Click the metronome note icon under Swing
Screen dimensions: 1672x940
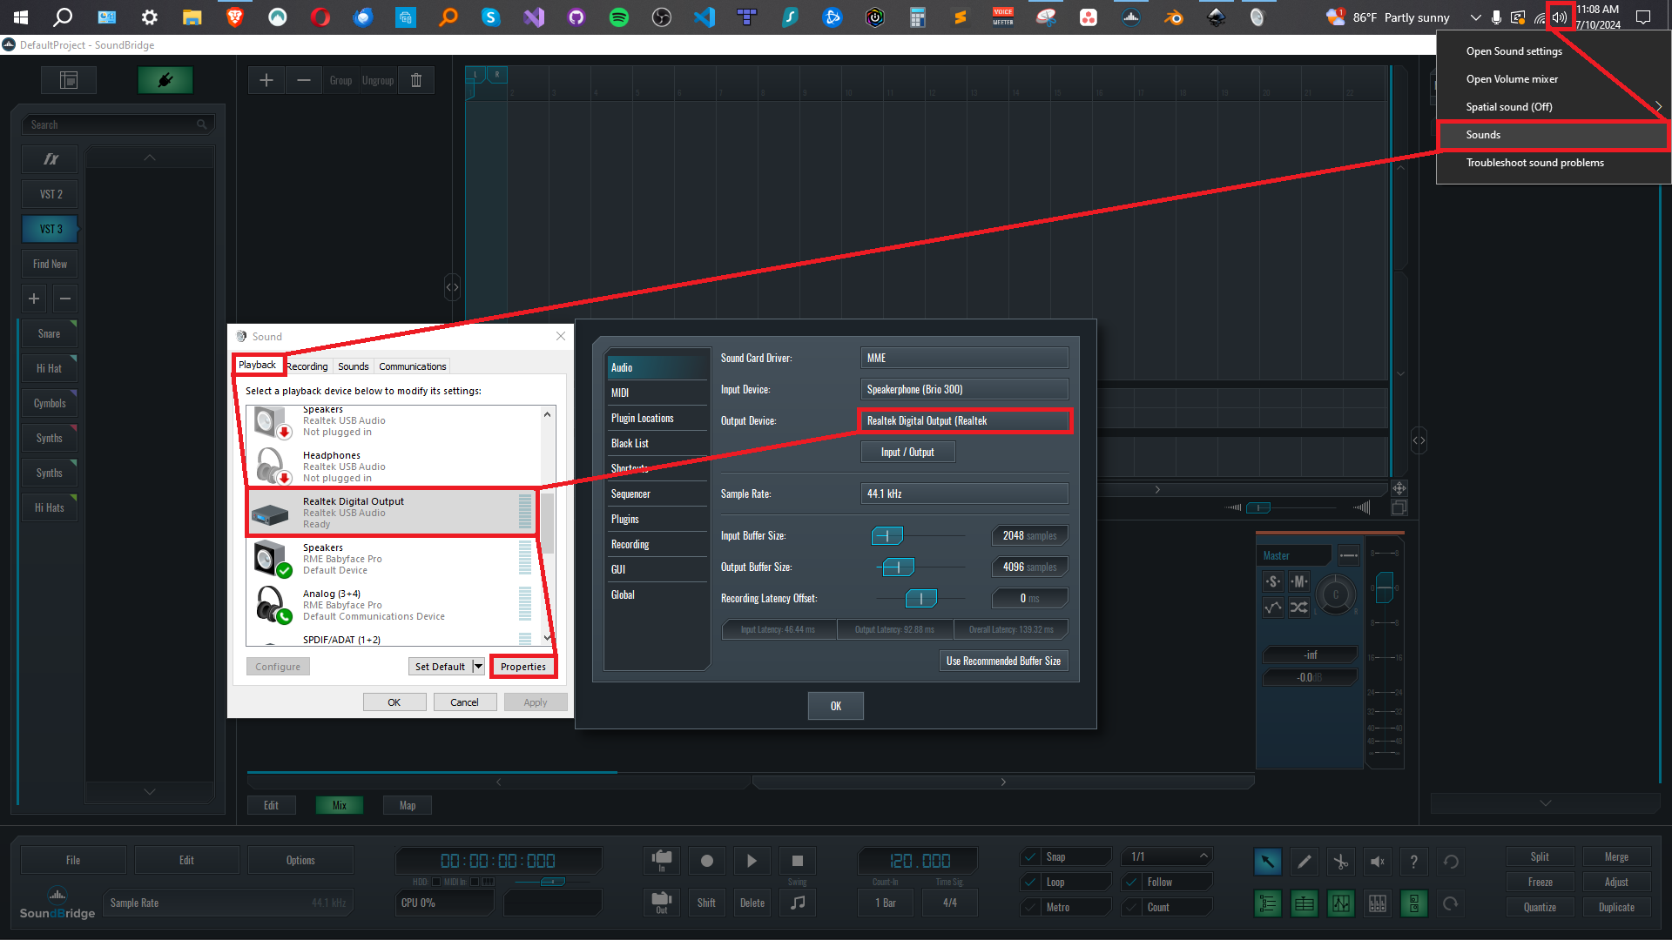coord(798,903)
